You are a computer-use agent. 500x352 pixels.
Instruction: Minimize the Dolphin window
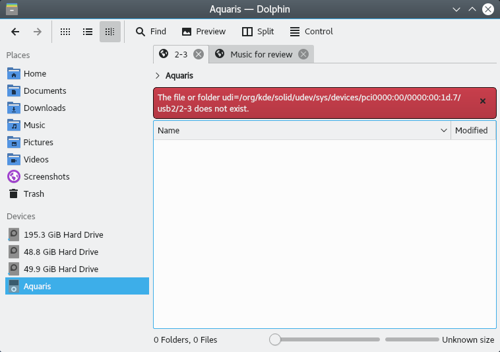point(456,9)
